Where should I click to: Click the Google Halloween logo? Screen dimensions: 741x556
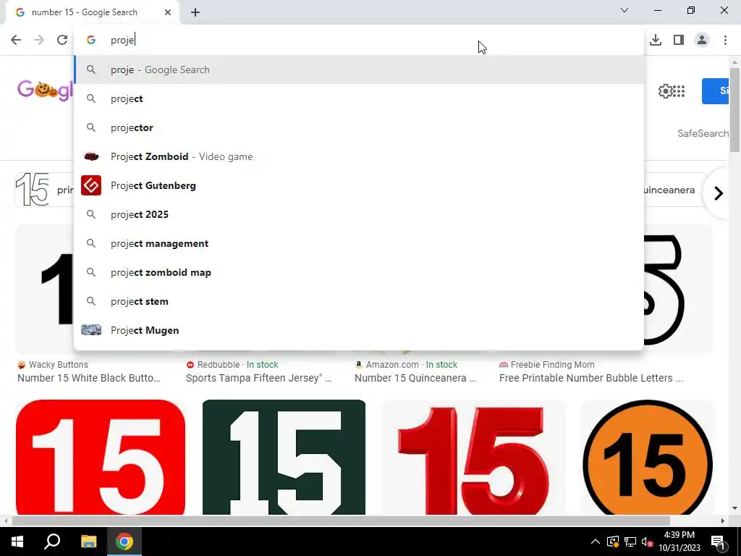pos(46,89)
